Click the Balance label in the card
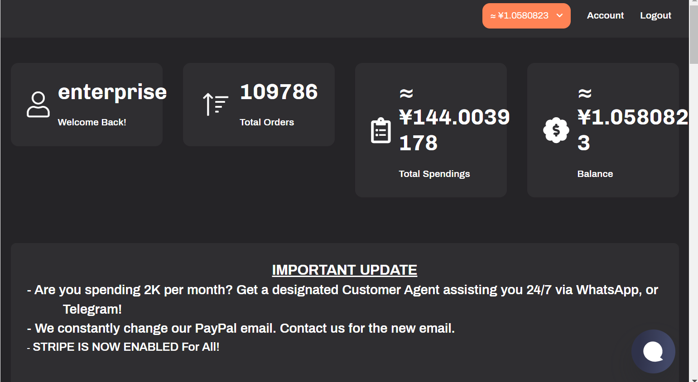The width and height of the screenshot is (698, 382). coord(595,174)
